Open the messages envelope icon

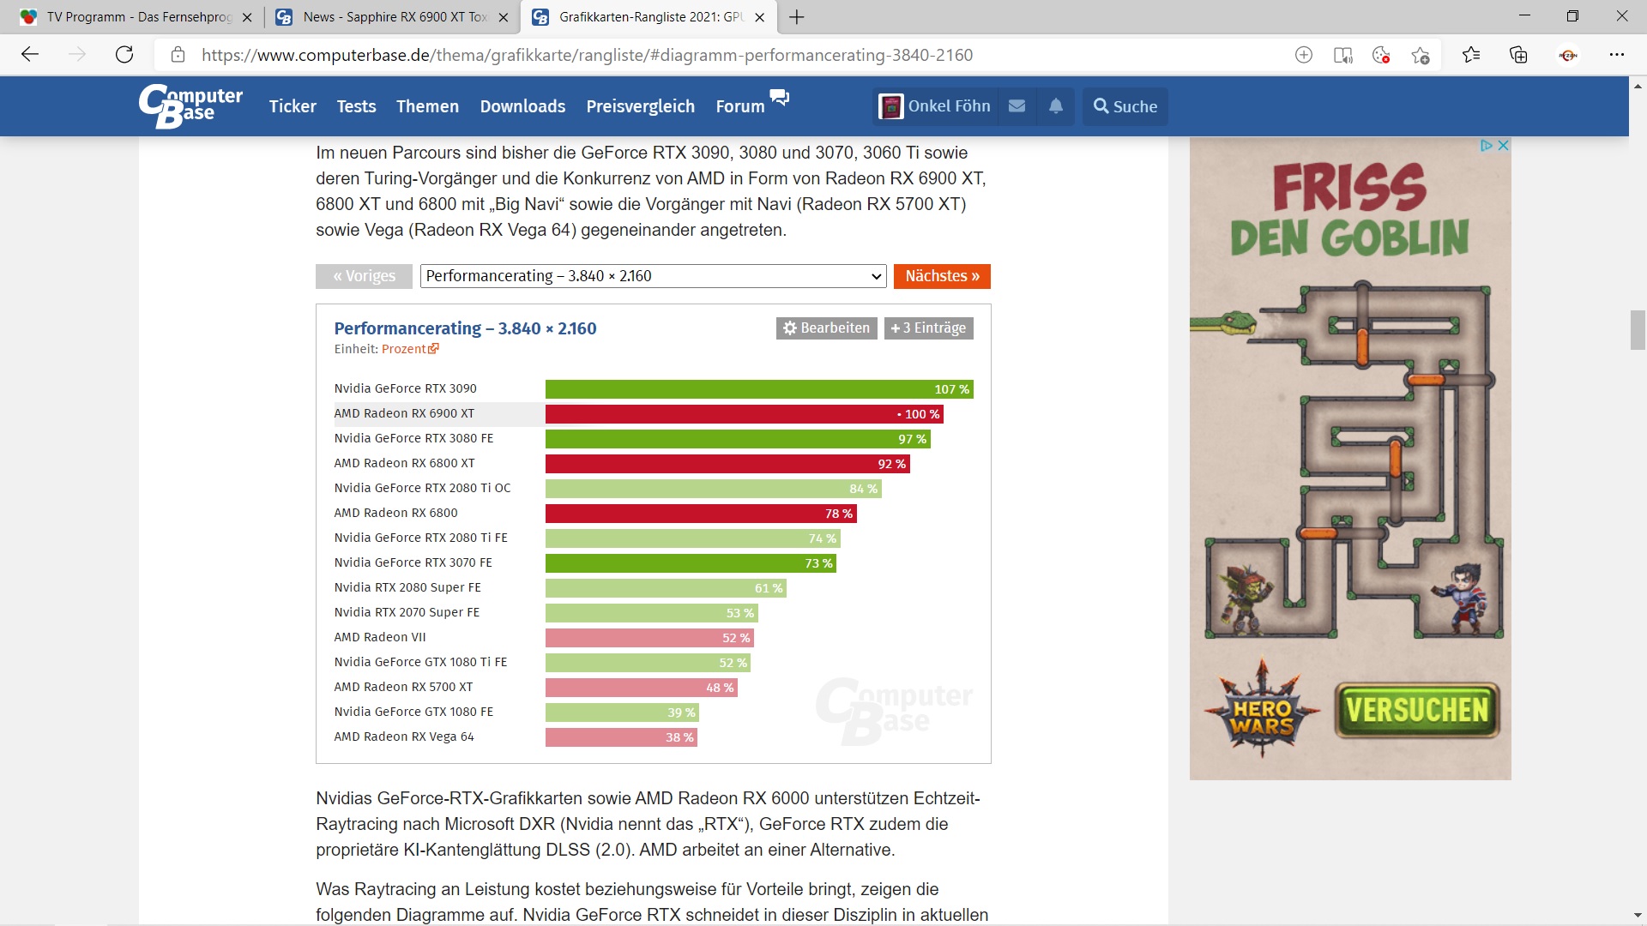click(x=1017, y=106)
